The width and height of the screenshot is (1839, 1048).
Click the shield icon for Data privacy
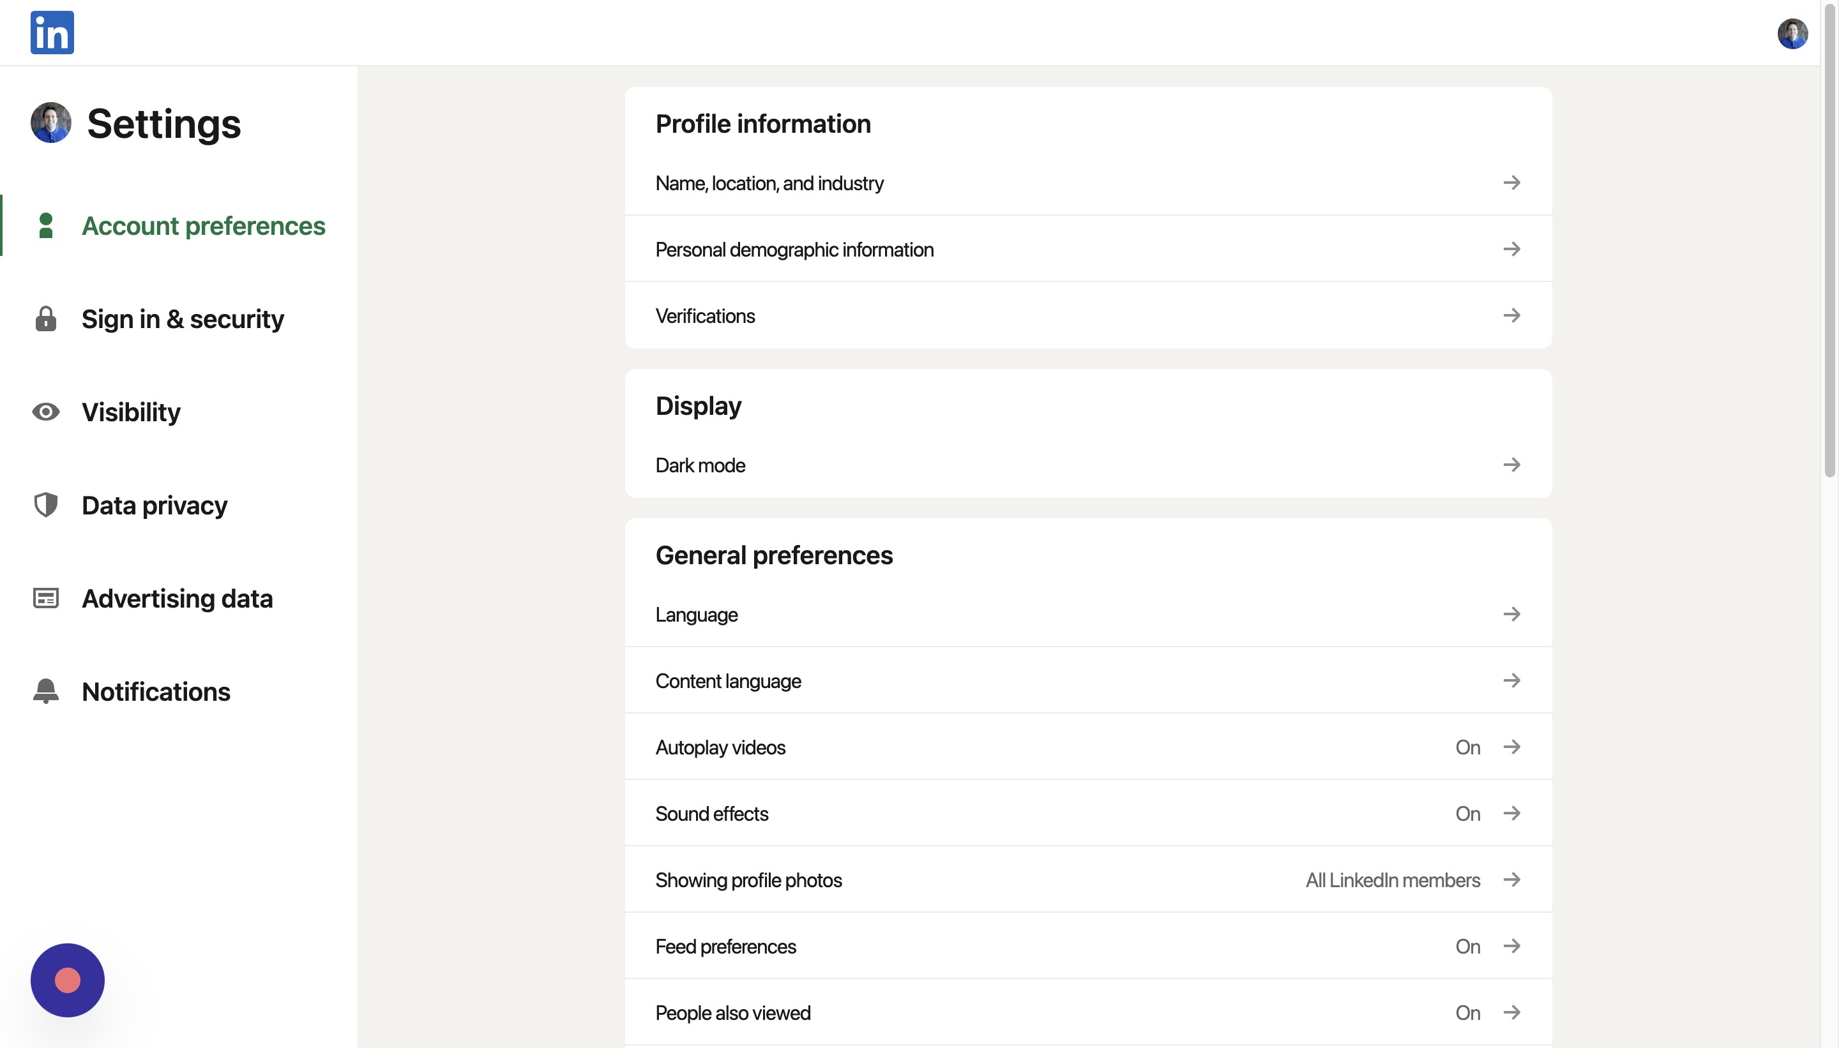point(45,505)
